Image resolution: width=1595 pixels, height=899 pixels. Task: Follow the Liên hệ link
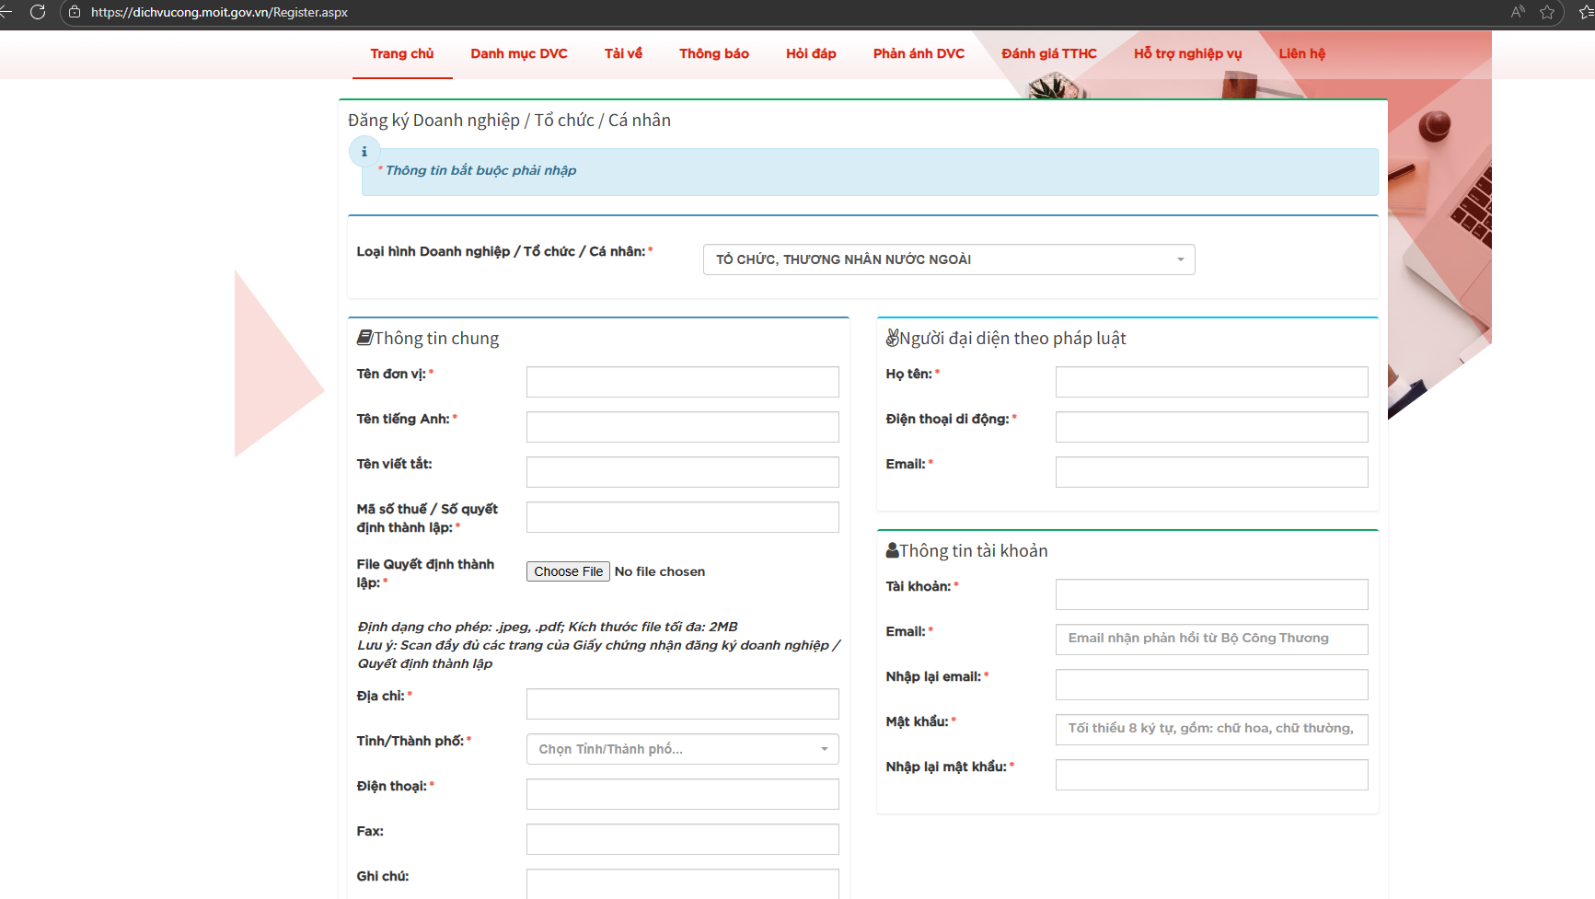point(1301,53)
